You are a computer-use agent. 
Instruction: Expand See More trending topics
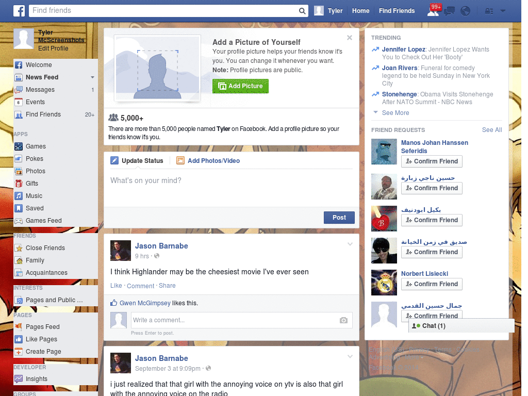tap(395, 113)
